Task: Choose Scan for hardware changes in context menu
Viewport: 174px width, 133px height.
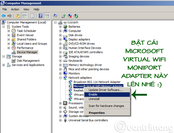Action: pyautogui.click(x=107, y=106)
